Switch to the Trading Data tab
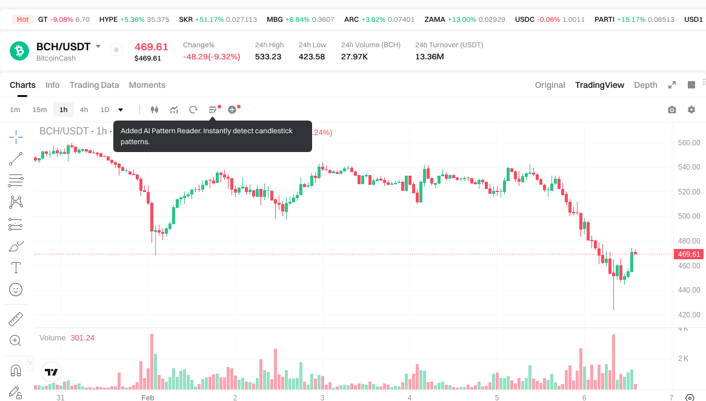The width and height of the screenshot is (706, 401). point(94,85)
